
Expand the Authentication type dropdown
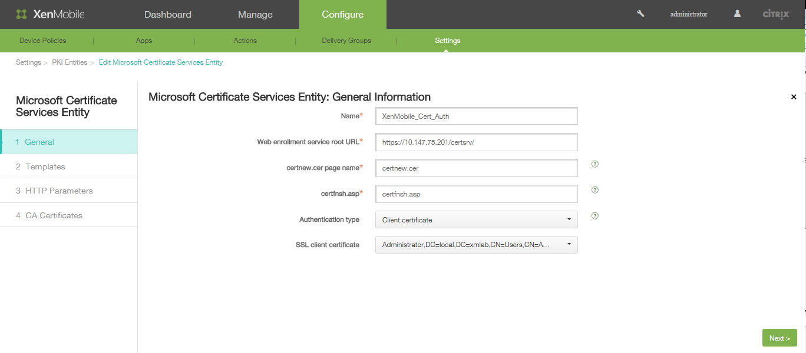click(x=476, y=219)
